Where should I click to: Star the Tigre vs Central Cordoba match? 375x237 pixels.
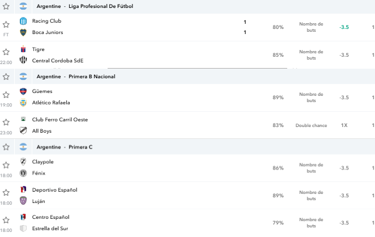click(x=6, y=52)
